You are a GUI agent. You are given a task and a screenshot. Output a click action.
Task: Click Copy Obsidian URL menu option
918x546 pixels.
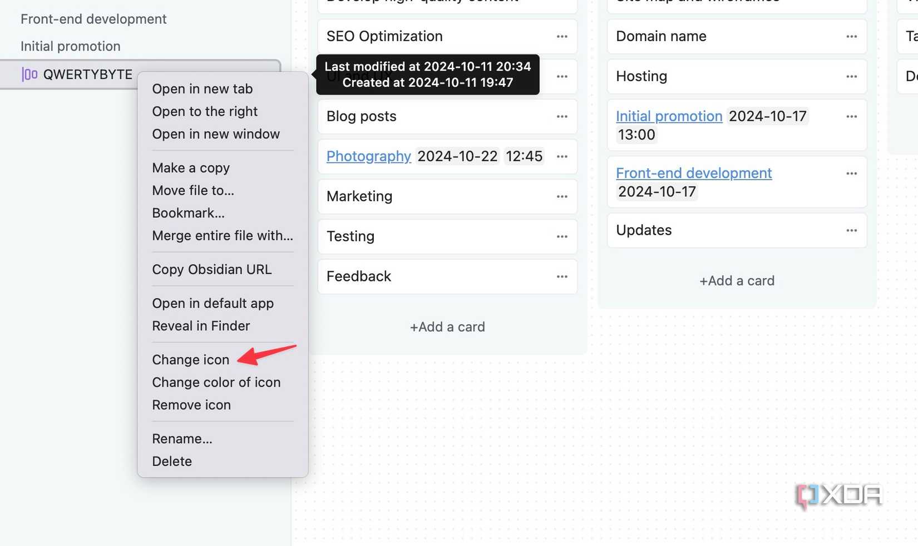(x=212, y=269)
